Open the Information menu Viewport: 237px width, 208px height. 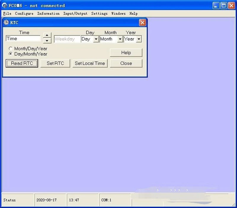[x=48, y=13]
